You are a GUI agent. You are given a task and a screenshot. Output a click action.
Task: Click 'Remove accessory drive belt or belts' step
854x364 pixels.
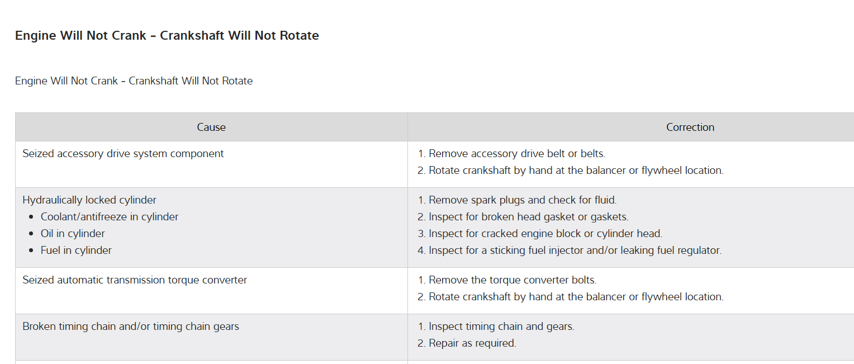click(516, 154)
